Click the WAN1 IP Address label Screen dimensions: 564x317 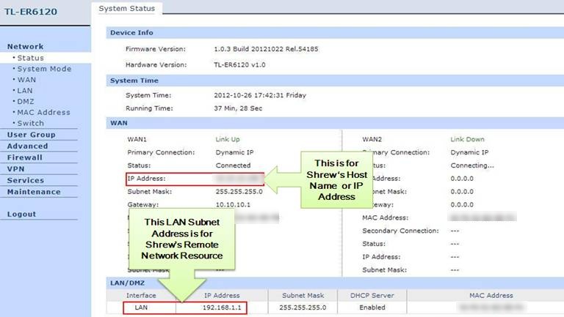[x=146, y=178]
